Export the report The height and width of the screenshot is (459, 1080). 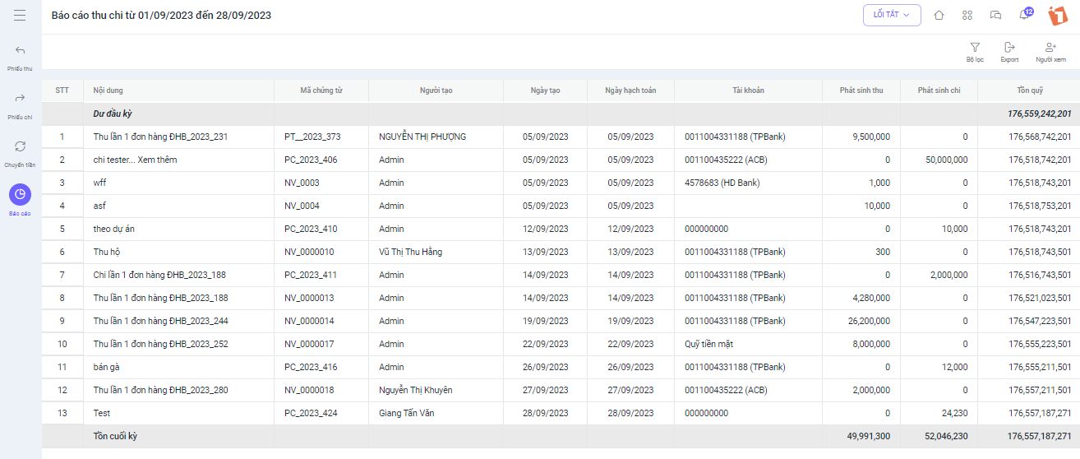tap(1009, 53)
